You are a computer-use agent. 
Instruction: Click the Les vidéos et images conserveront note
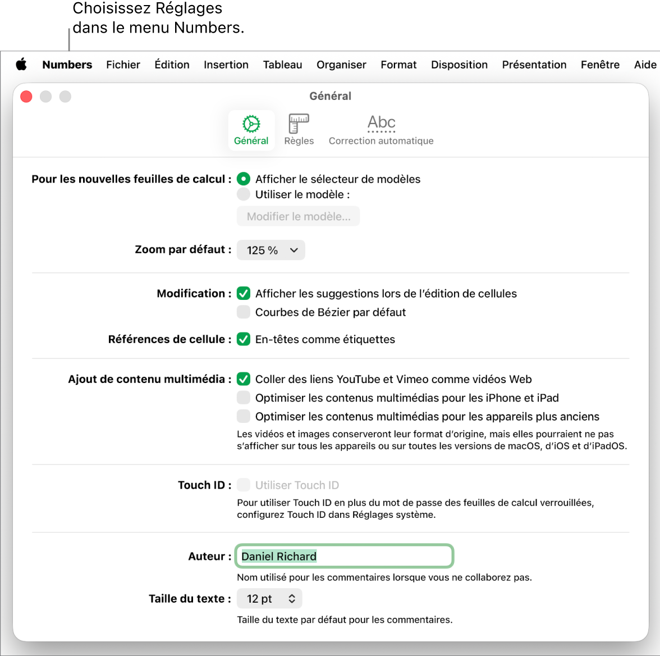point(432,440)
